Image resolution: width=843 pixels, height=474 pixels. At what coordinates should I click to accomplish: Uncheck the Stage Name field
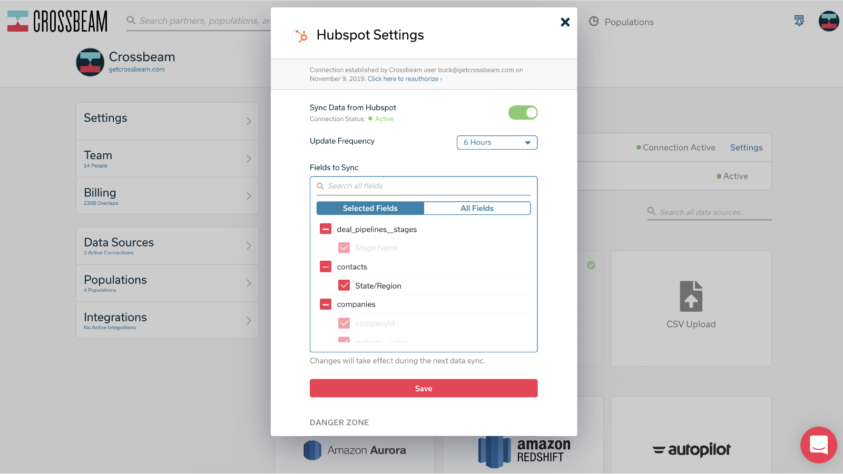(344, 248)
